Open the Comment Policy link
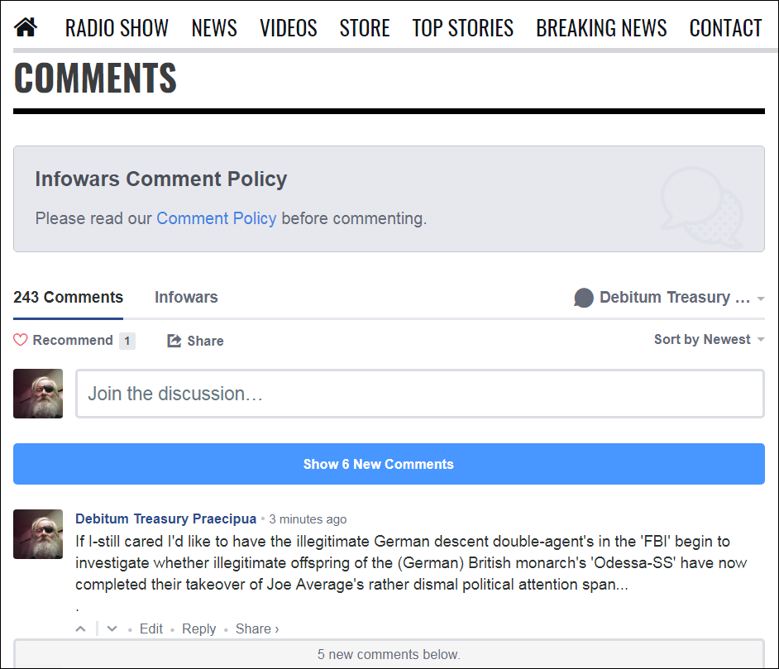This screenshot has height=669, width=779. [x=216, y=218]
